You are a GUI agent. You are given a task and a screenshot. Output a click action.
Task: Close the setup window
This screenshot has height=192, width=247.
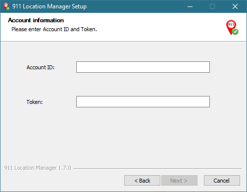click(x=235, y=6)
